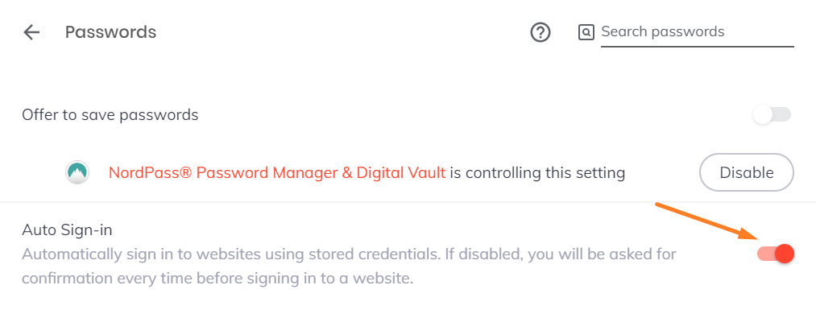Click the white knob of save passwords switch
816x310 pixels.
click(762, 114)
